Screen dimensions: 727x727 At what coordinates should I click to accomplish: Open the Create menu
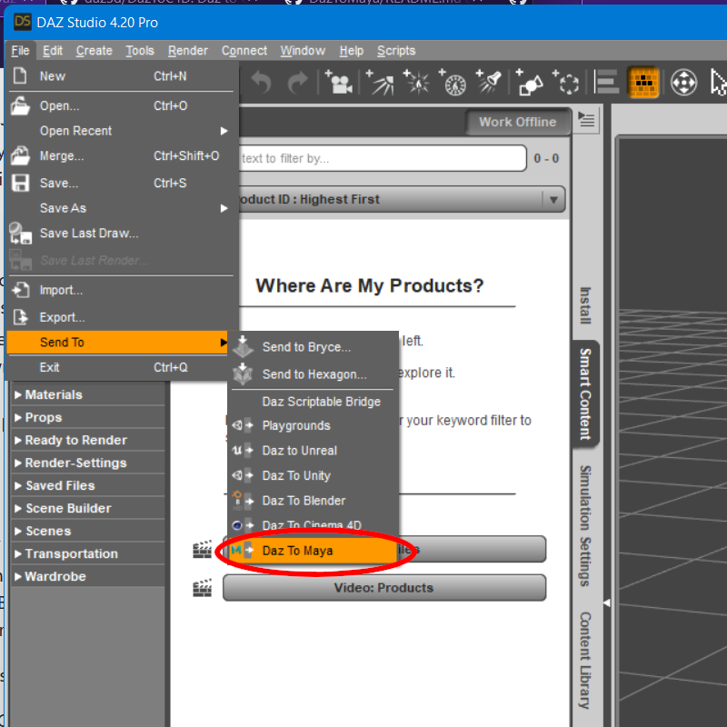pos(95,51)
